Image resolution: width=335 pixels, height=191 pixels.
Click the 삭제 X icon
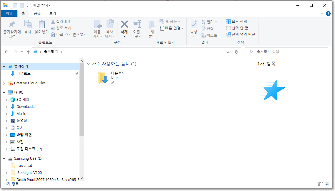124,24
